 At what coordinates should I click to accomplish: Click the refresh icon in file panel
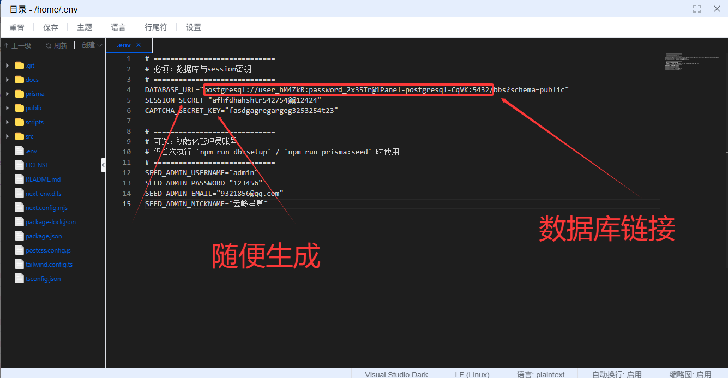[x=49, y=46]
